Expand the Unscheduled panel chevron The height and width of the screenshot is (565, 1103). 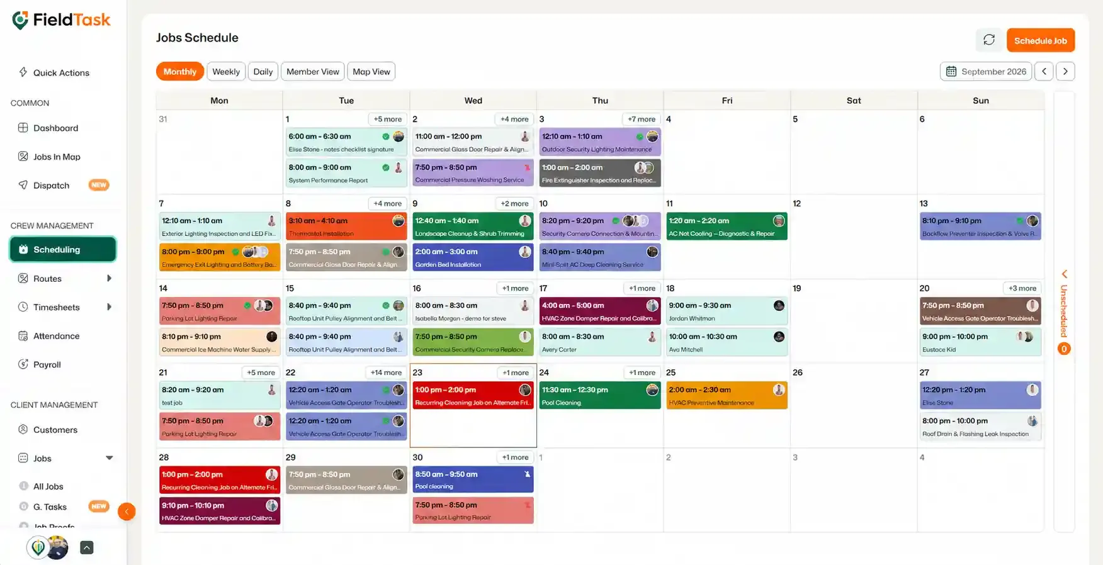tap(1065, 274)
